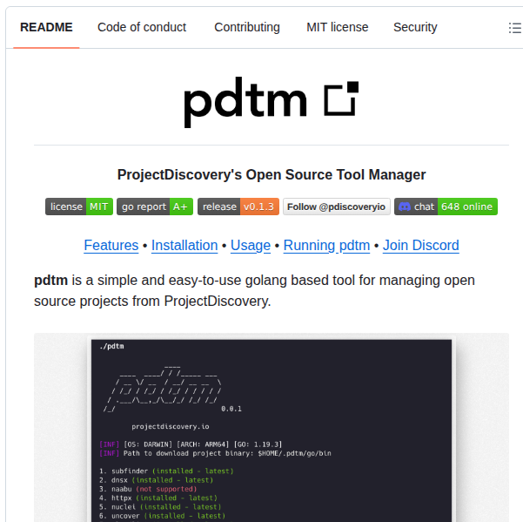The width and height of the screenshot is (523, 522).
Task: Open the Contributing tab
Action: pos(247,27)
